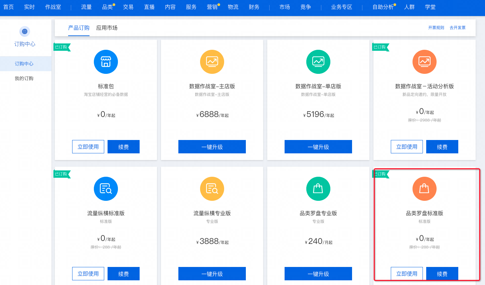Switch to the 应用市场 tab
The width and height of the screenshot is (485, 285).
107,28
